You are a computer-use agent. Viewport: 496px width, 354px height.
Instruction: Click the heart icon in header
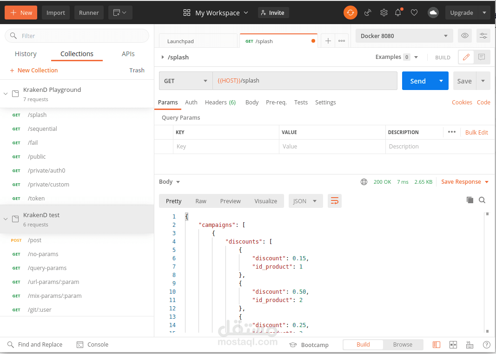coord(414,13)
